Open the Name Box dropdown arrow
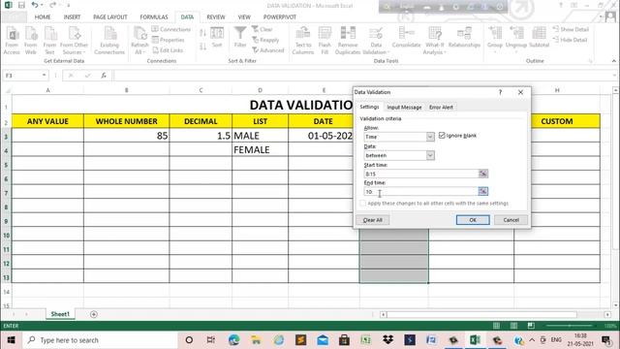This screenshot has width=620, height=349. pos(44,76)
